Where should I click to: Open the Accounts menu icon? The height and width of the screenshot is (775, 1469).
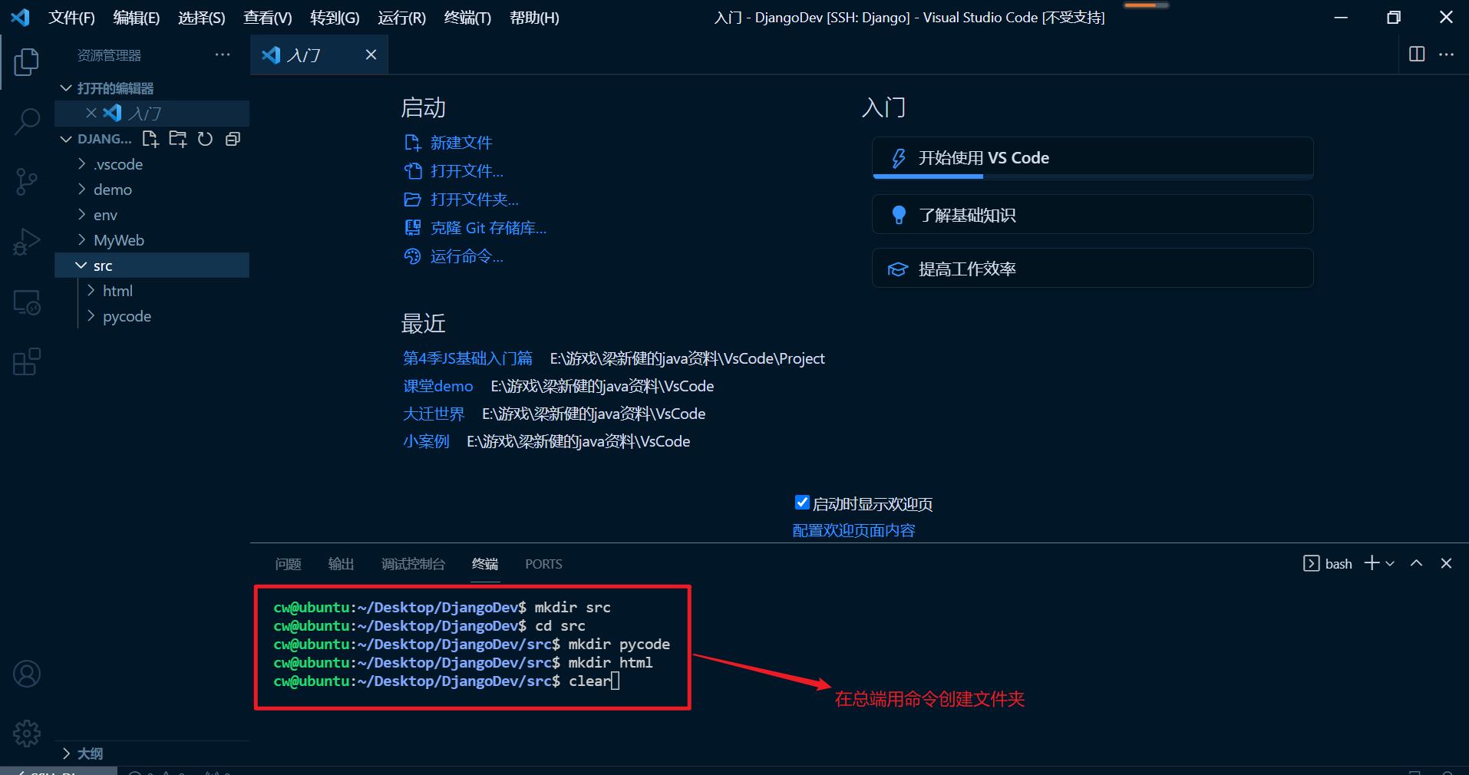tap(27, 674)
